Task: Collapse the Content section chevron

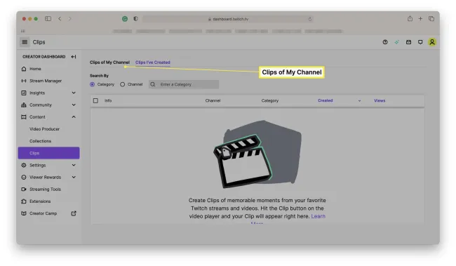Action: tap(74, 117)
